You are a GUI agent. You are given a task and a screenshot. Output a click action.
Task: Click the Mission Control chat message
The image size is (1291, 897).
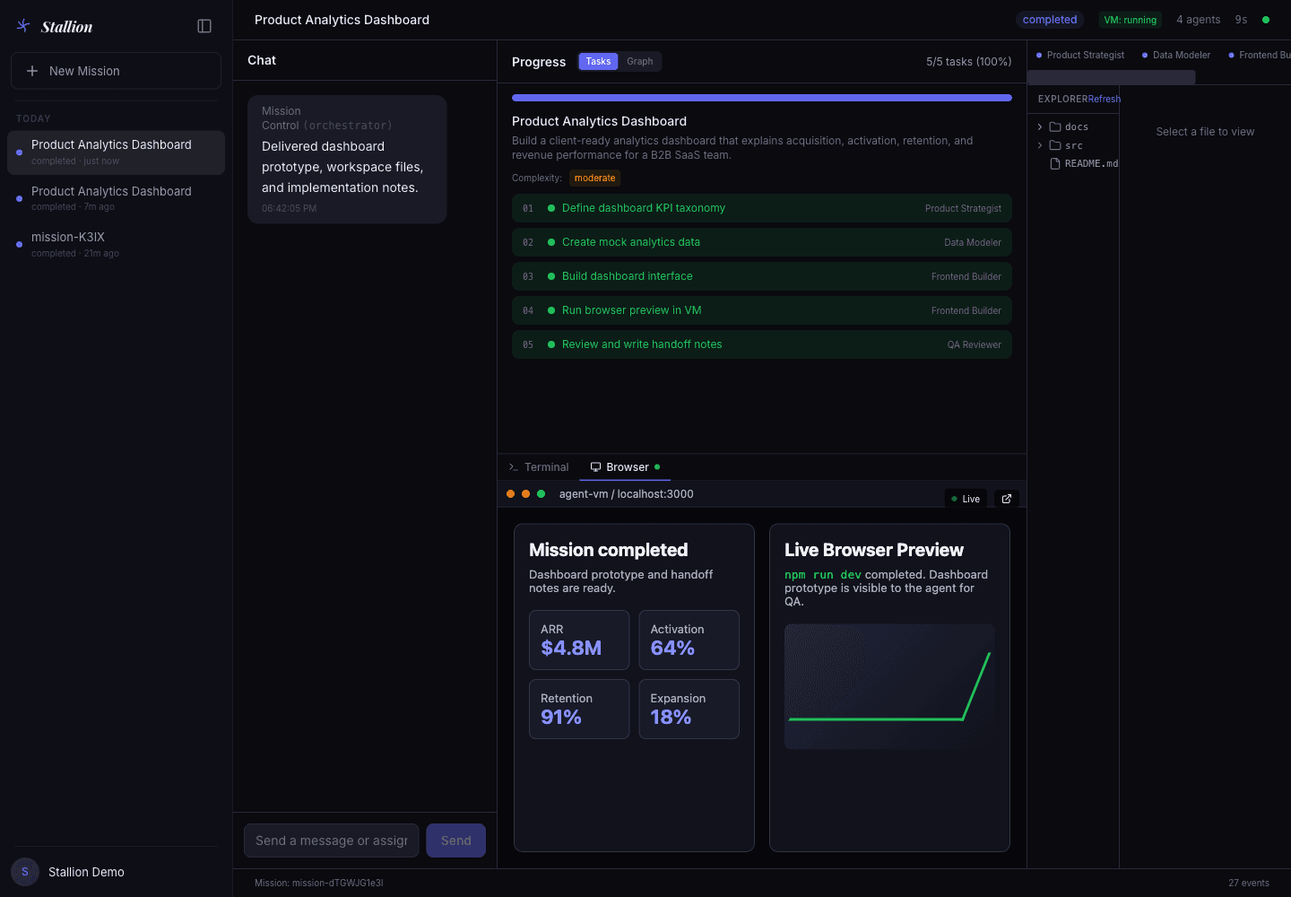[347, 160]
